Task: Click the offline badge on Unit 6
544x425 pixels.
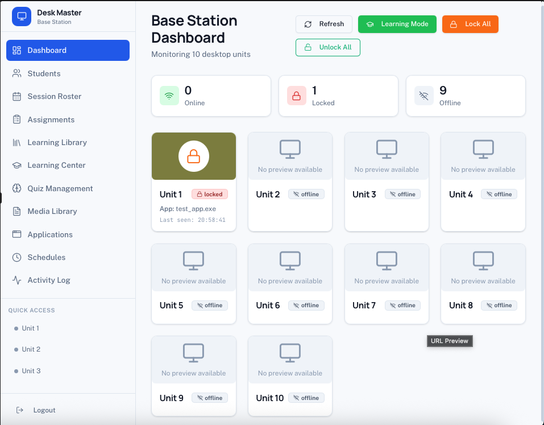Action: click(306, 305)
